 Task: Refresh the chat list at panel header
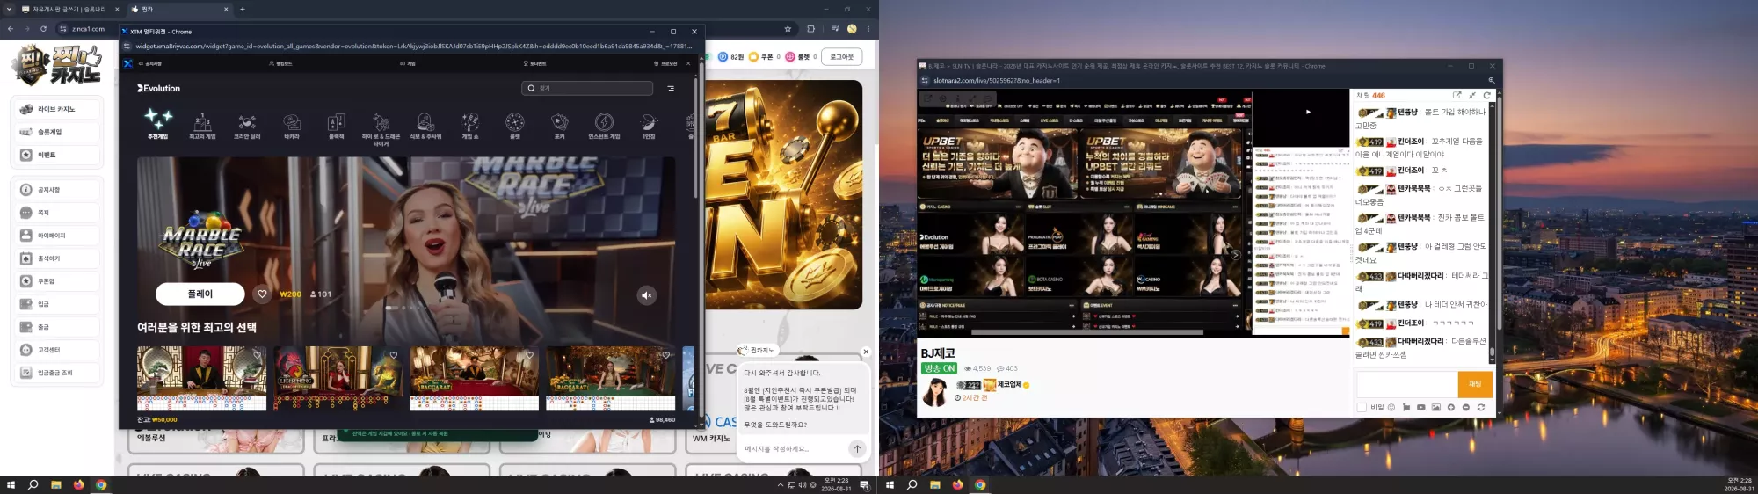click(x=1487, y=95)
